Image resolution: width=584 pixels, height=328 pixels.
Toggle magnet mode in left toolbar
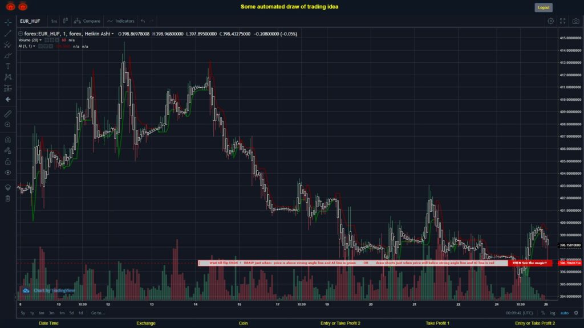click(x=8, y=140)
